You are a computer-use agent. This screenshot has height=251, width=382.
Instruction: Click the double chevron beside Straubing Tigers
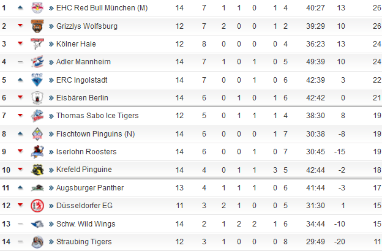[x=51, y=242]
